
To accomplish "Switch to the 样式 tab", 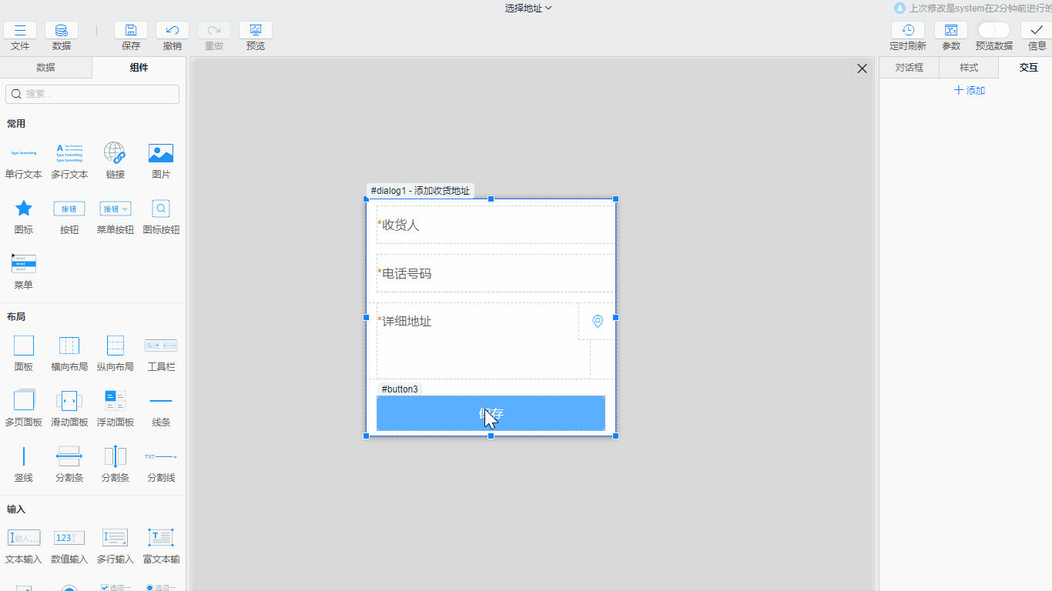I will [x=969, y=68].
